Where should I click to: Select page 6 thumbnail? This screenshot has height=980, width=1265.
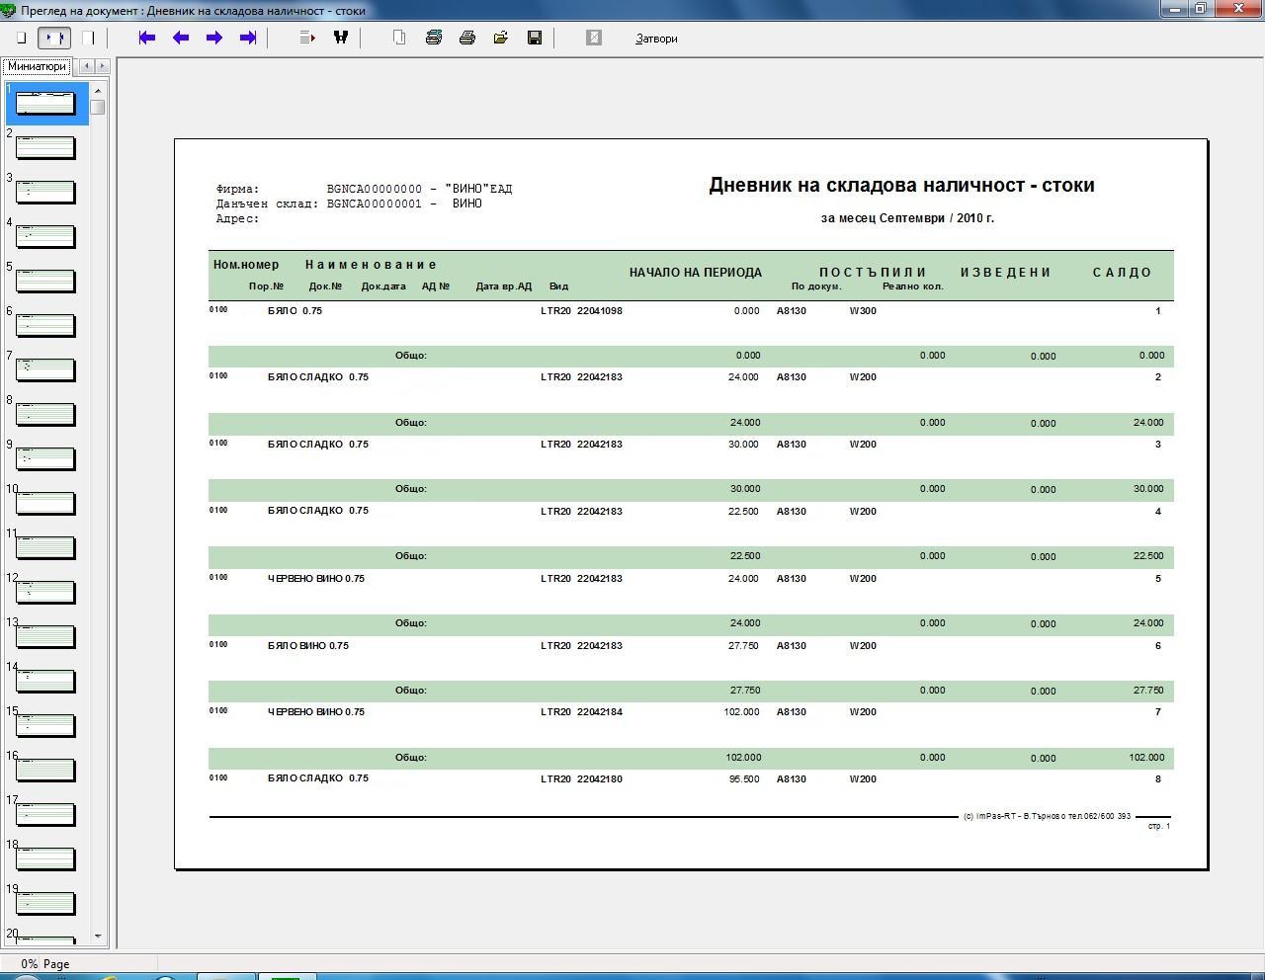coord(45,325)
